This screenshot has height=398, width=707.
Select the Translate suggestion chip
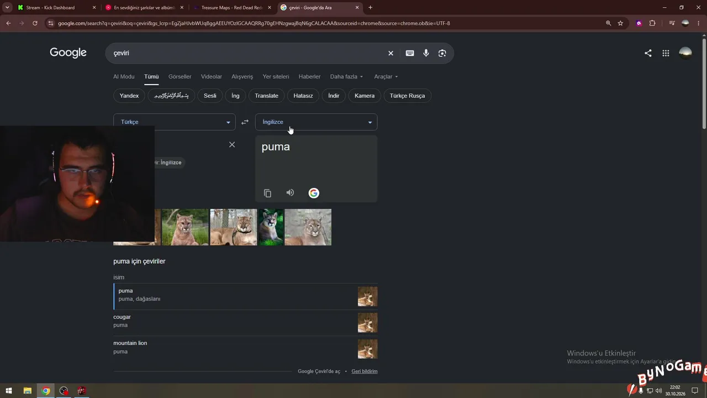266,96
